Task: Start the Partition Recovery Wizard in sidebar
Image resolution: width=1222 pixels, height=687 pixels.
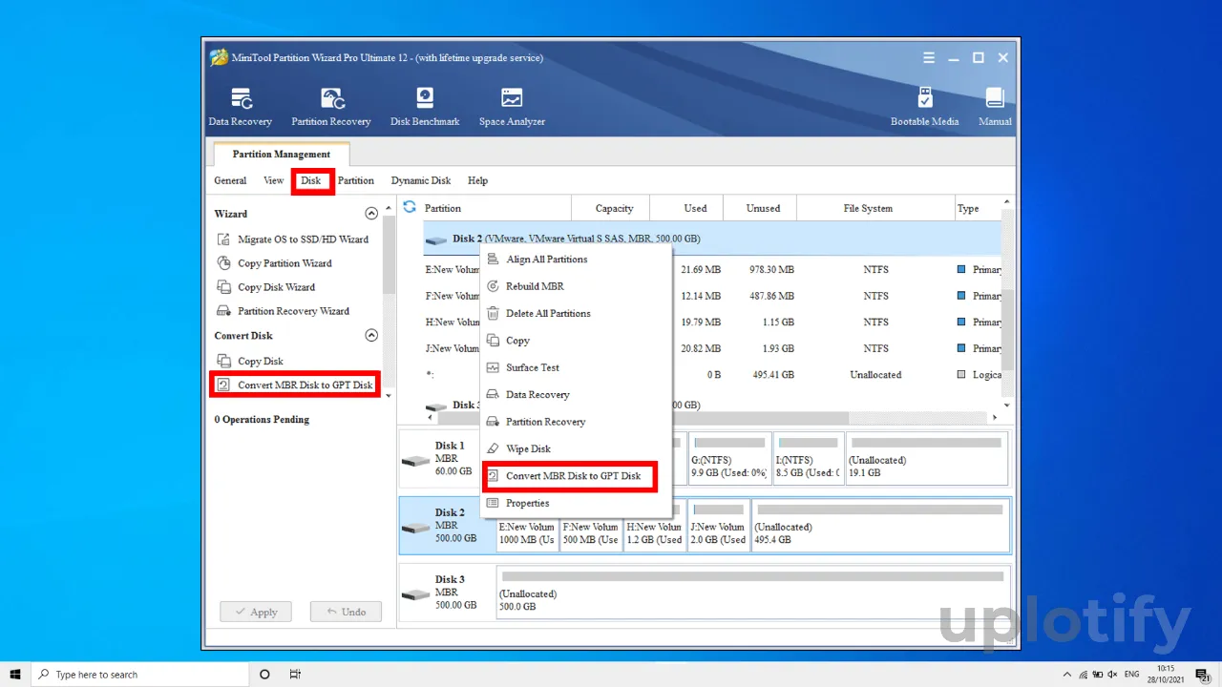Action: (283, 311)
